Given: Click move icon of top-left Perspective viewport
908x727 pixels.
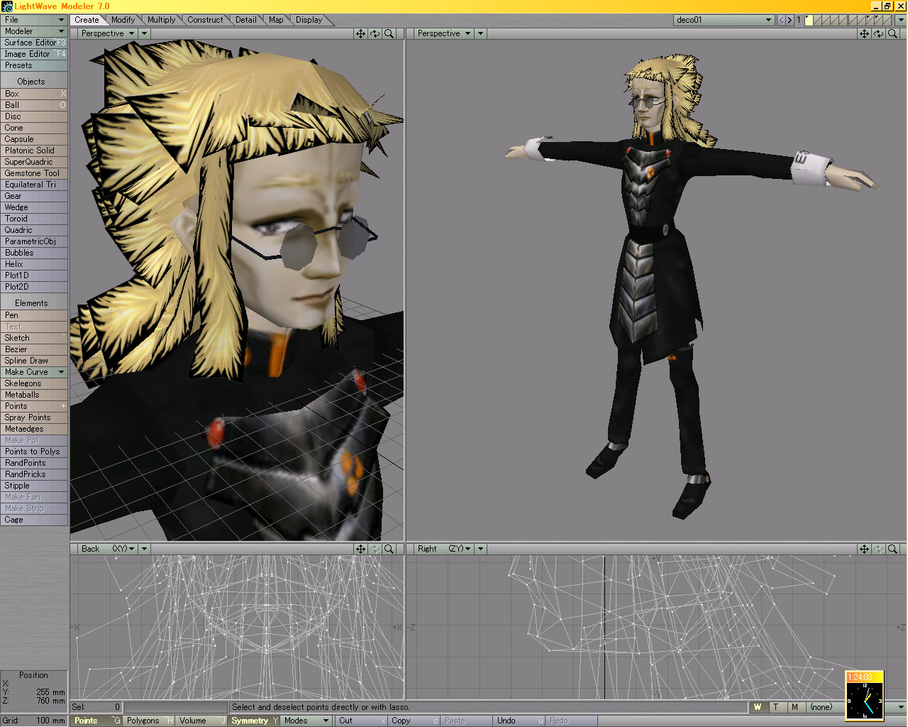Looking at the screenshot, I should point(360,33).
